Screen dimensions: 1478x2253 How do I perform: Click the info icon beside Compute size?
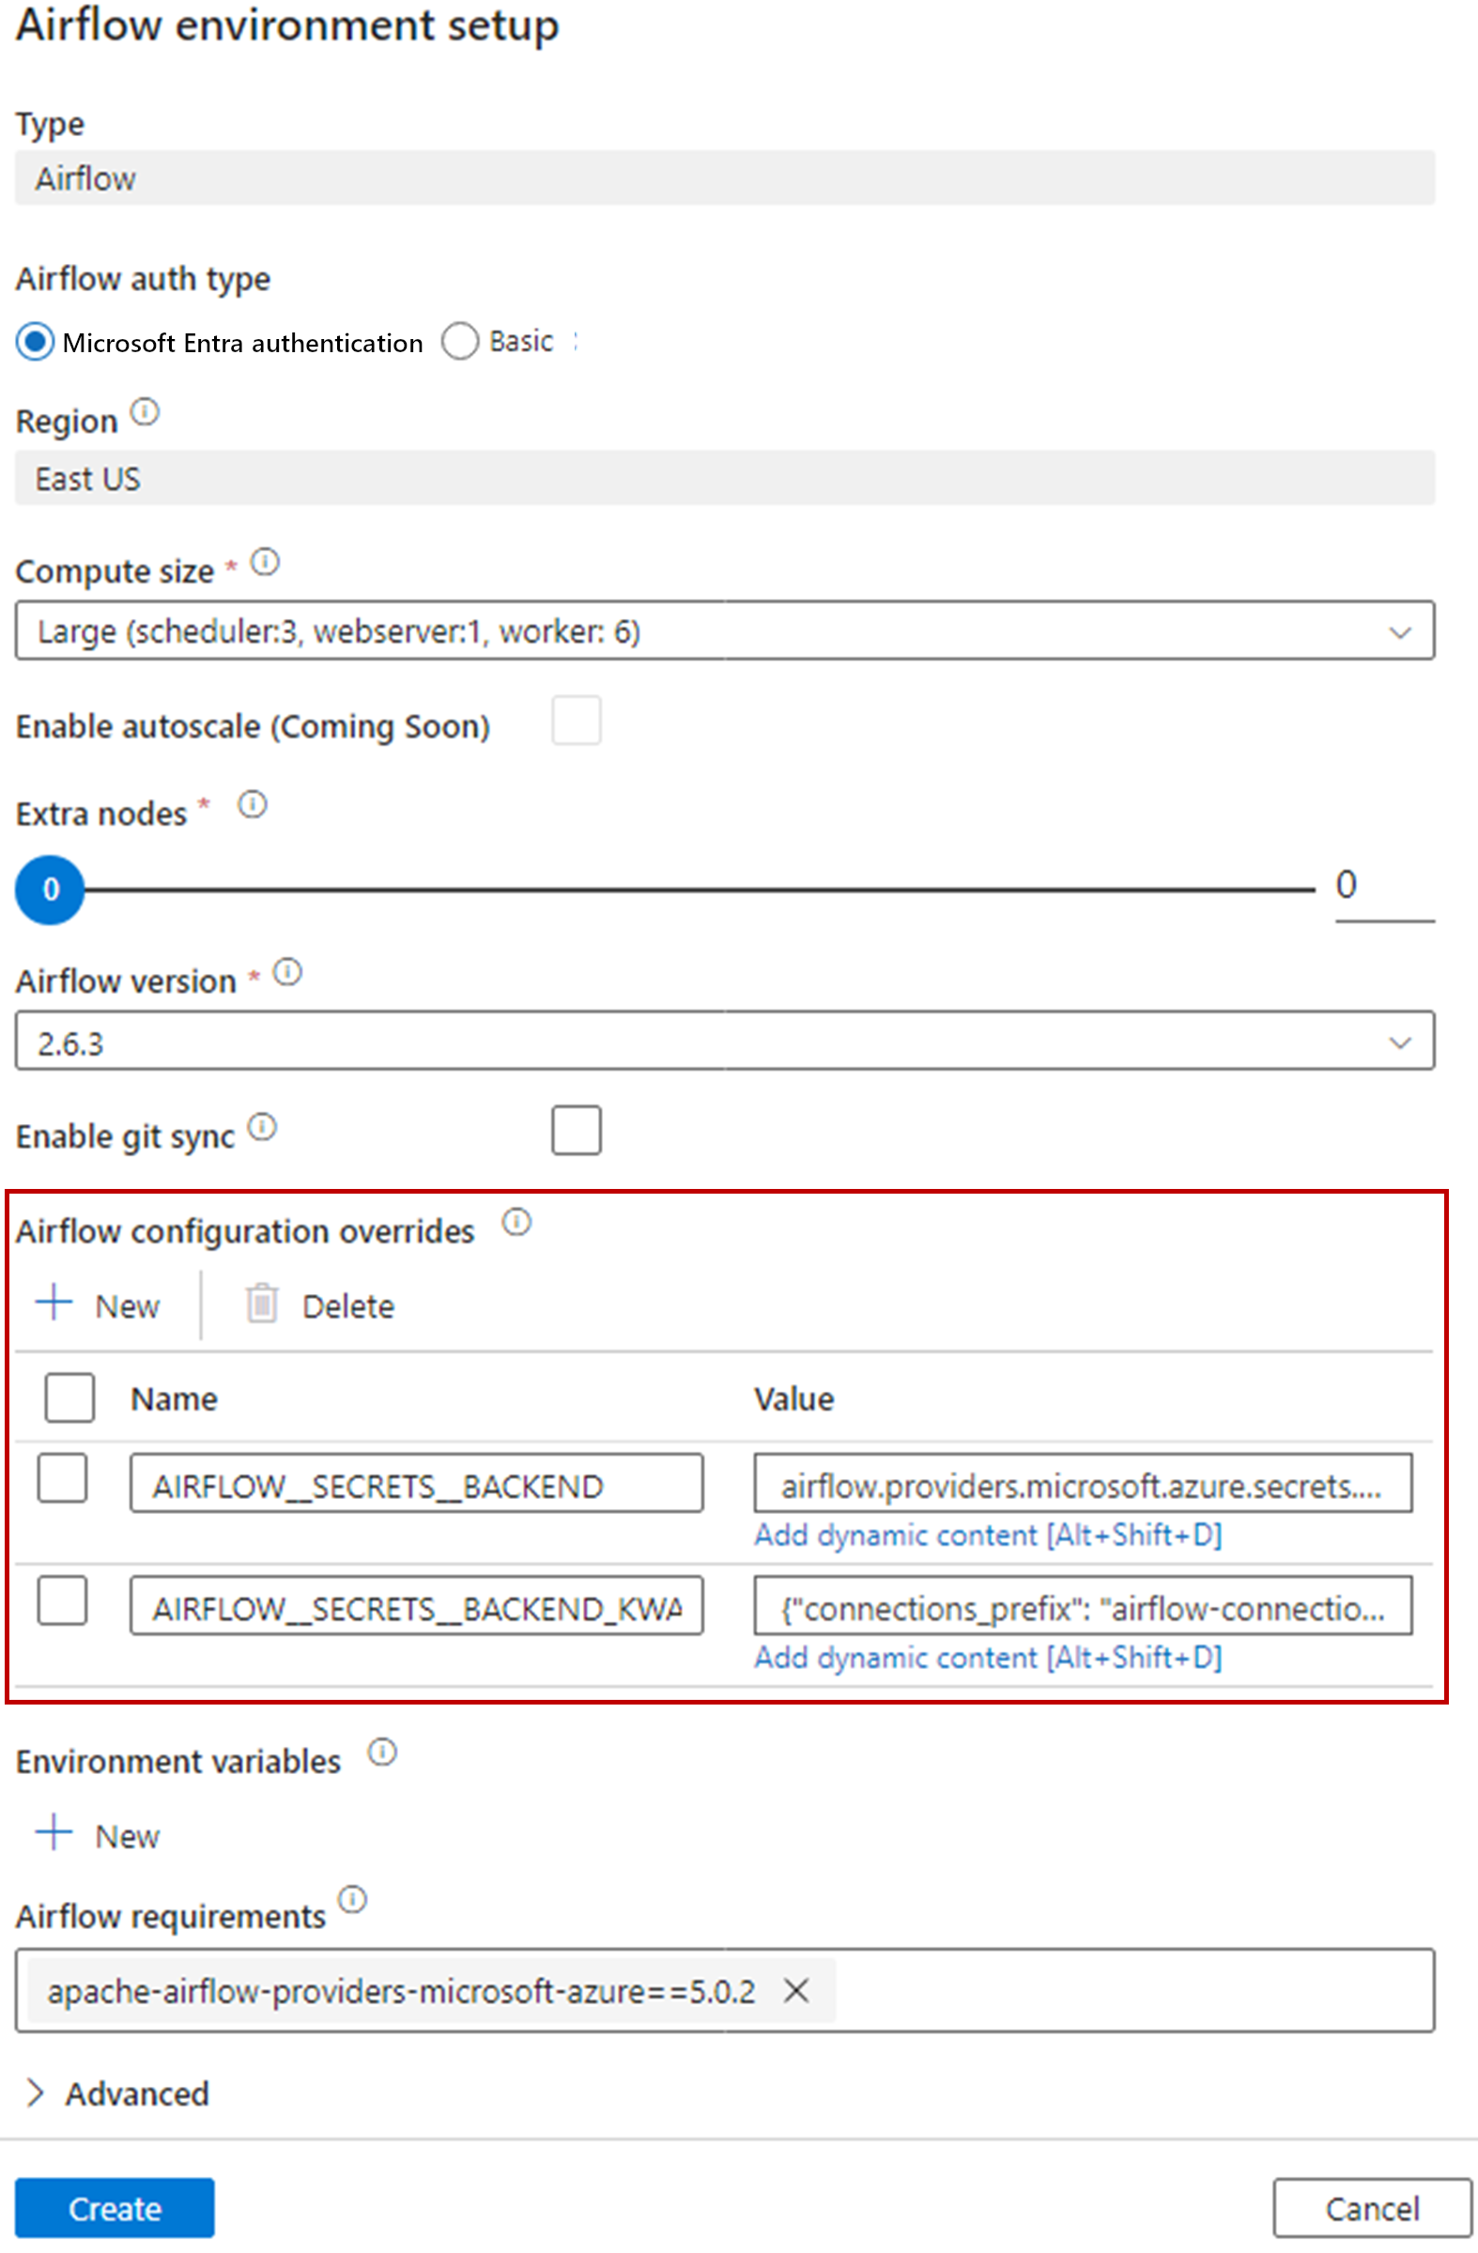point(265,563)
